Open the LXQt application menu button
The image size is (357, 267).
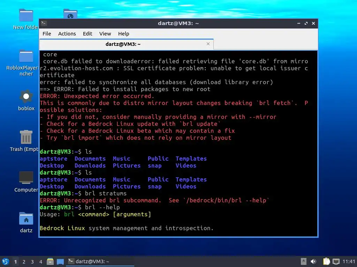tap(6, 261)
